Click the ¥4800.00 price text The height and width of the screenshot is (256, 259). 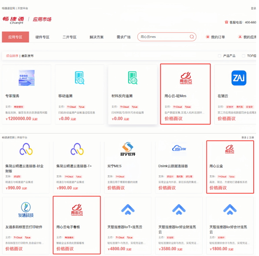click(119, 249)
